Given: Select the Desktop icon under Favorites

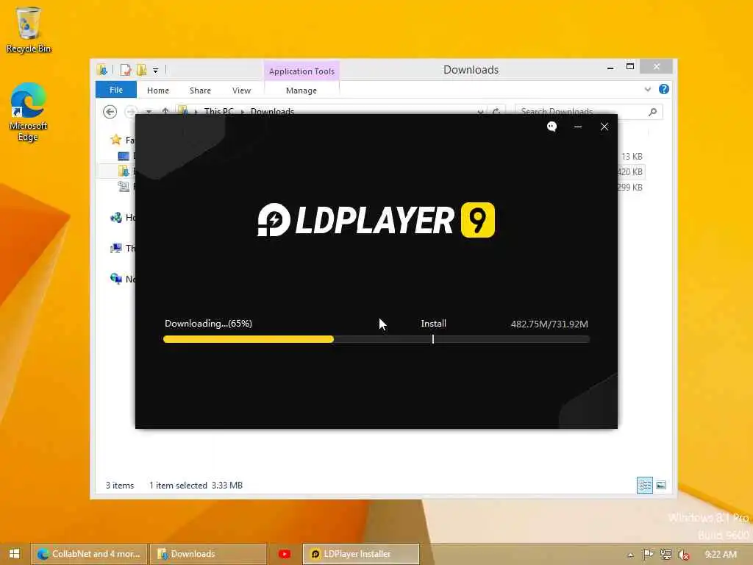Looking at the screenshot, I should 124,156.
